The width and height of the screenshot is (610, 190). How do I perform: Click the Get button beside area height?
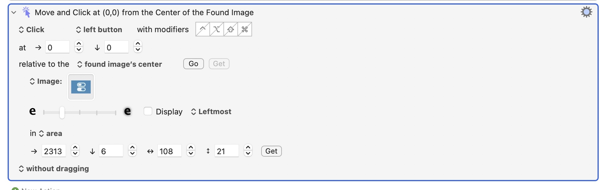(271, 151)
